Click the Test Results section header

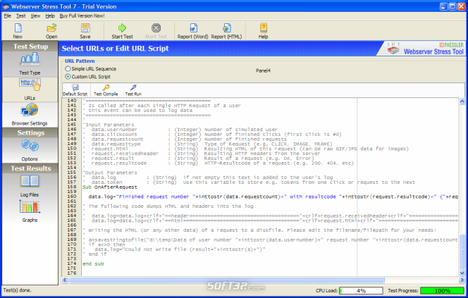(30, 168)
